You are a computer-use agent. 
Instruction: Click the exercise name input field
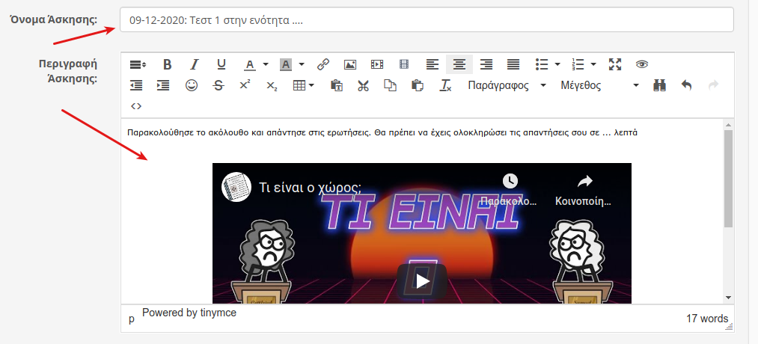(x=427, y=19)
